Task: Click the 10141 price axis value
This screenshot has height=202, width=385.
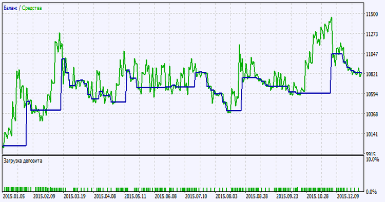Action: (372, 134)
